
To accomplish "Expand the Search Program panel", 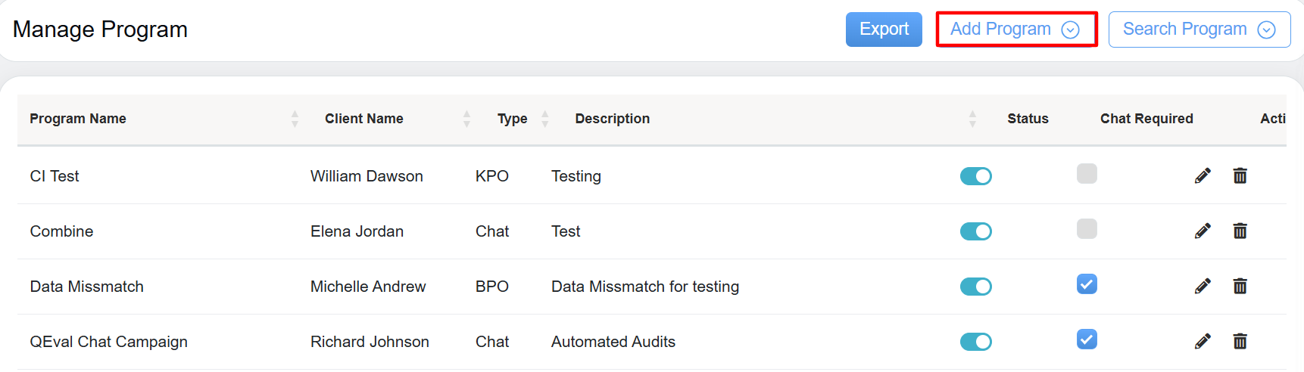I will (x=1199, y=29).
